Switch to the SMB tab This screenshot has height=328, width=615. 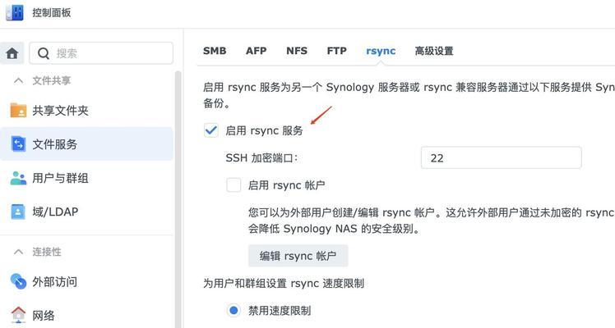click(x=215, y=51)
